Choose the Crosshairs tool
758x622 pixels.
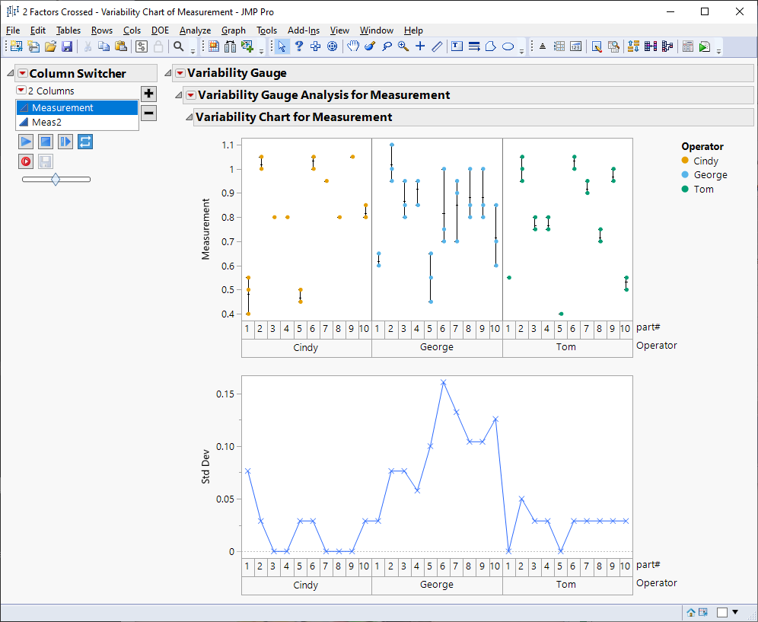[x=420, y=46]
